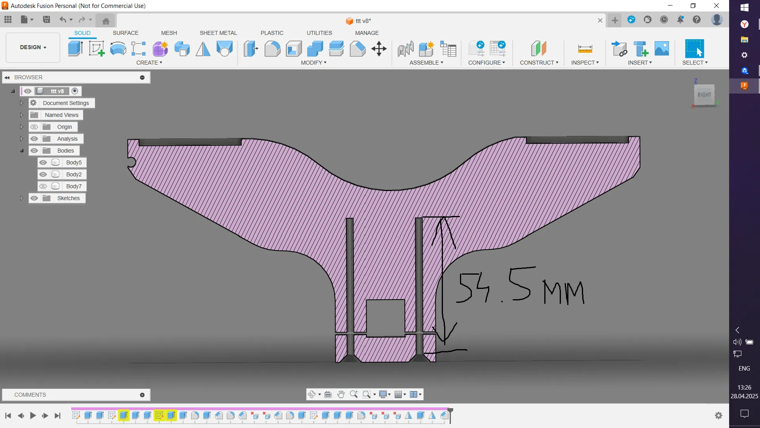The height and width of the screenshot is (428, 760).
Task: Click the Shell tool icon
Action: [294, 49]
